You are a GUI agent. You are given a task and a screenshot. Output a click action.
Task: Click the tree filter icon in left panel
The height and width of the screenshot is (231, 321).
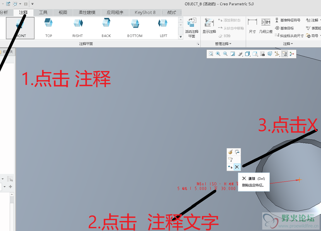coord(10,179)
